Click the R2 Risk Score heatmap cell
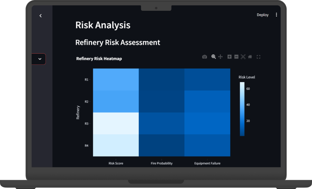 coord(116,101)
